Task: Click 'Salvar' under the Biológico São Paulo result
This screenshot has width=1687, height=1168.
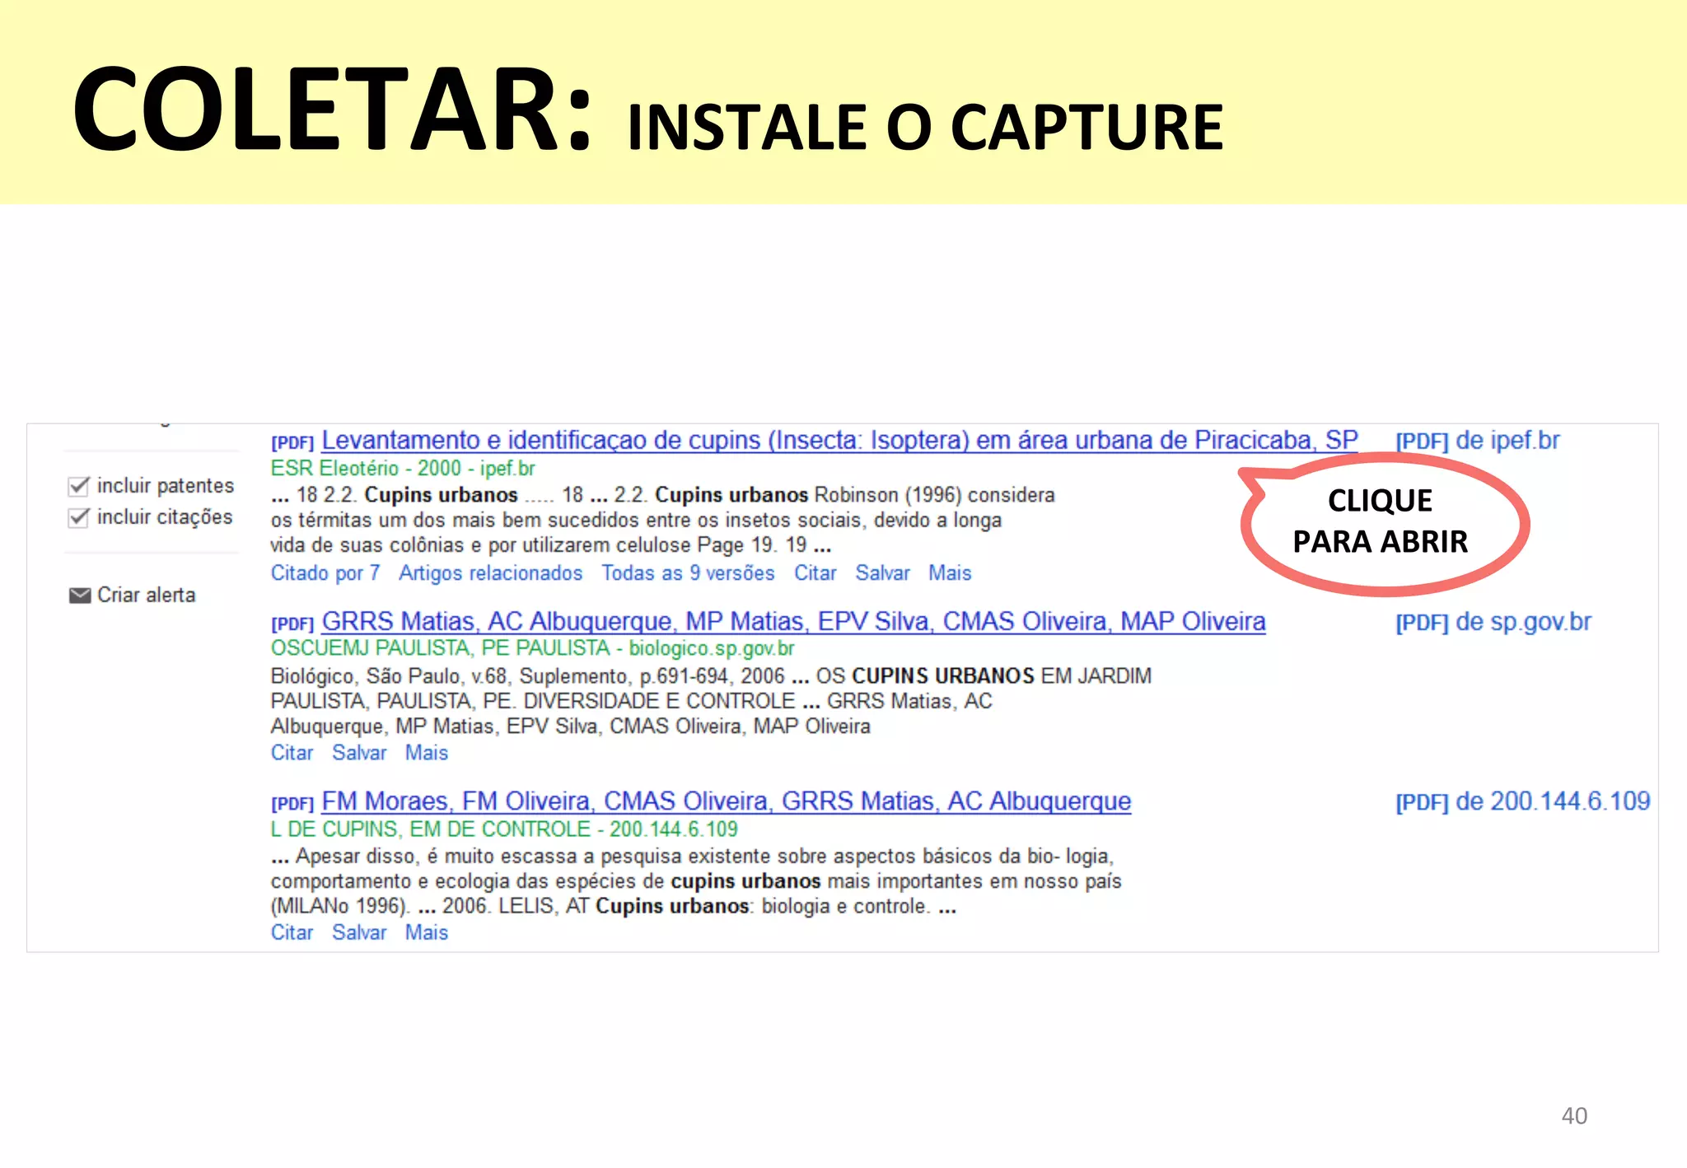Action: click(359, 753)
